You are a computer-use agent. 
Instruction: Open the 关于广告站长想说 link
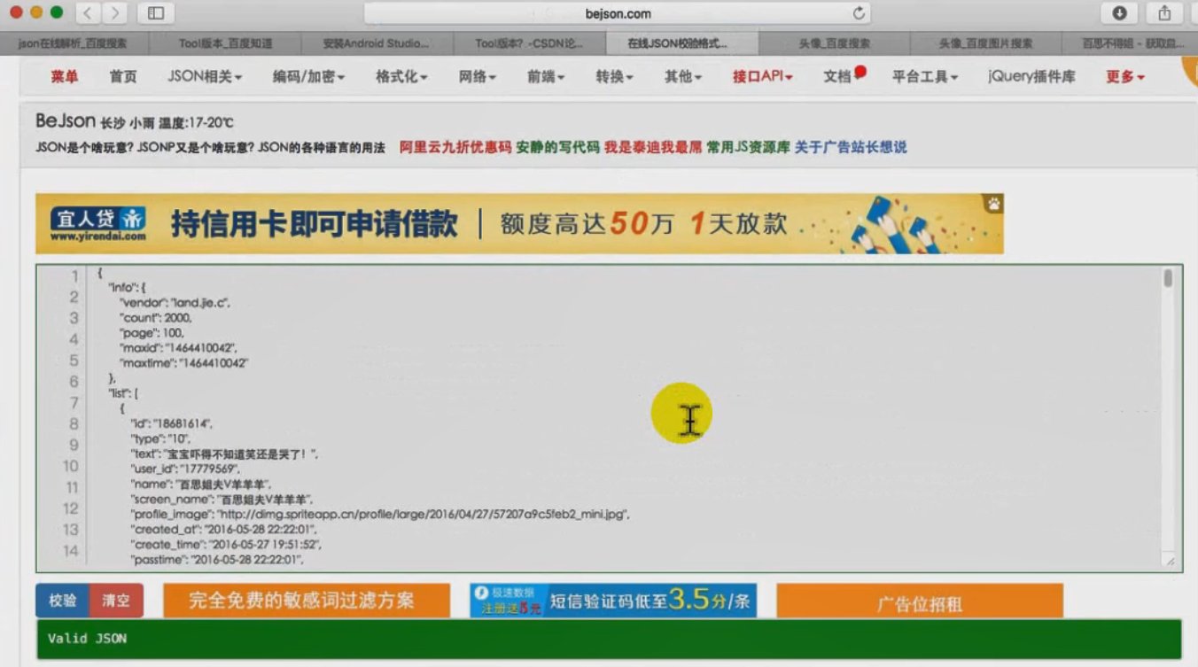point(851,148)
